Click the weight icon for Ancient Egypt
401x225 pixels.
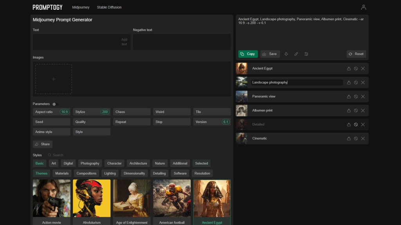click(349, 69)
